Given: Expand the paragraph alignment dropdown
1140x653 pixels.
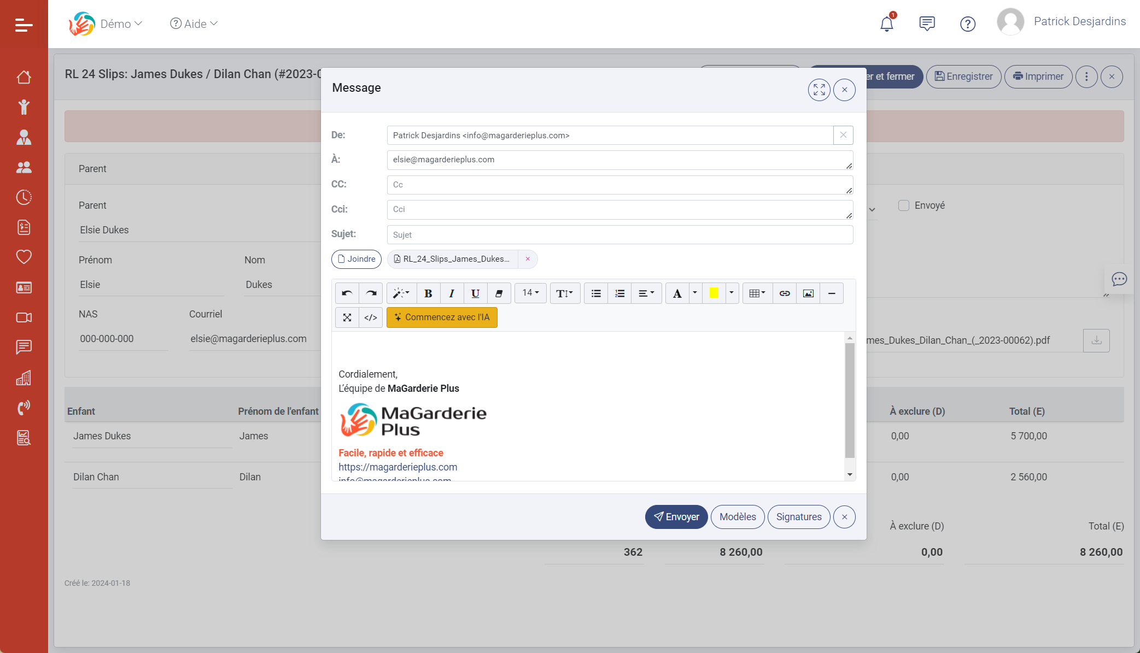Looking at the screenshot, I should [x=646, y=293].
